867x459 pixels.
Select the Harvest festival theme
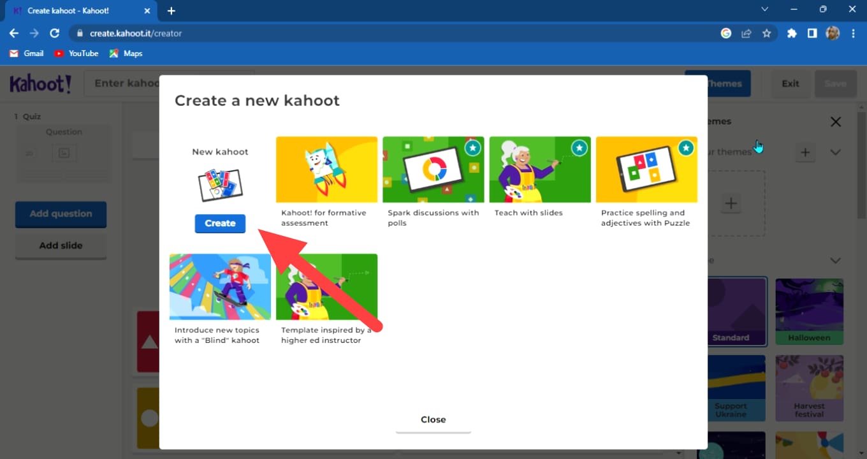[x=810, y=388]
